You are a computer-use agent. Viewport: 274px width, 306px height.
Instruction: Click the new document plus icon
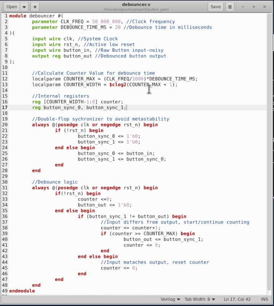pyautogui.click(x=35, y=6)
